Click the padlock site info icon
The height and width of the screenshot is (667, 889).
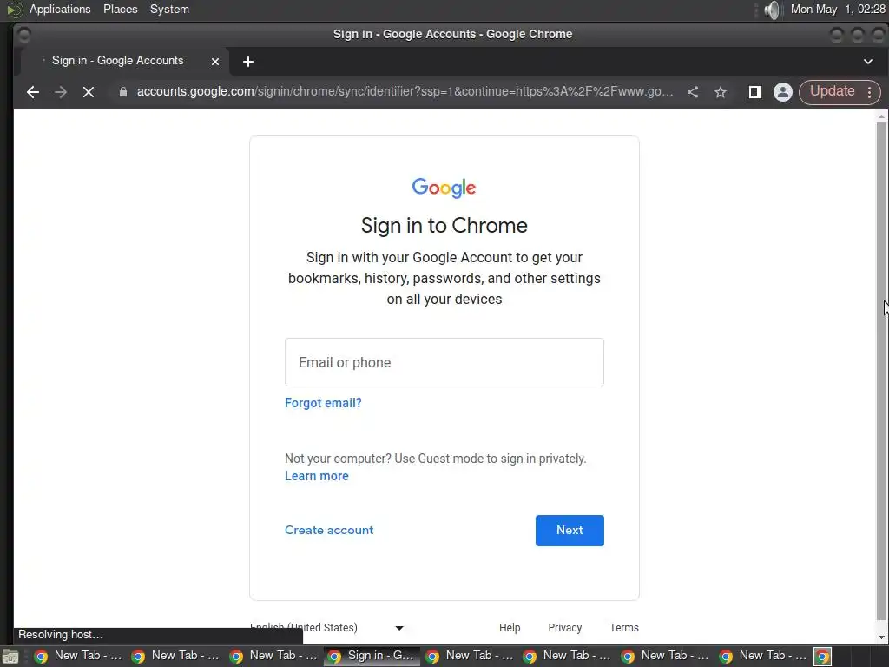coord(123,92)
